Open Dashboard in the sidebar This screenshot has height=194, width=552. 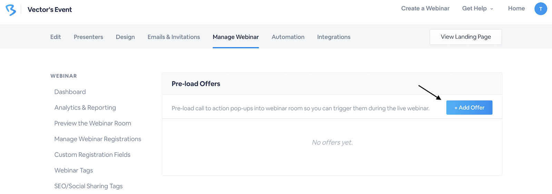tap(70, 92)
